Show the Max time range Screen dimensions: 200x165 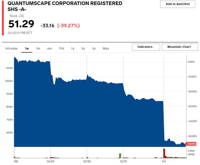pos(106,49)
